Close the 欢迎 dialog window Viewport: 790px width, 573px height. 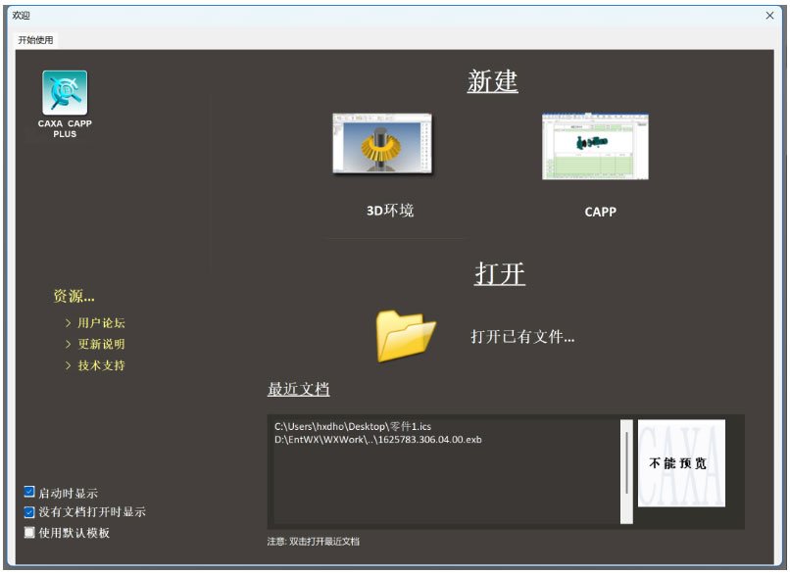[x=769, y=16]
